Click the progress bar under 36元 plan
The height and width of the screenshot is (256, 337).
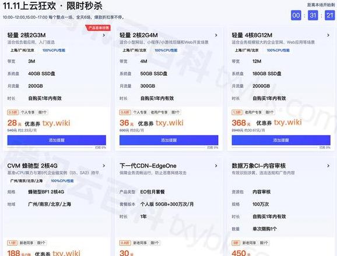(x=163, y=148)
